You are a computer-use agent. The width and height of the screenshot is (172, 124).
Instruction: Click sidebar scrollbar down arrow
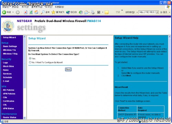(x=24, y=118)
